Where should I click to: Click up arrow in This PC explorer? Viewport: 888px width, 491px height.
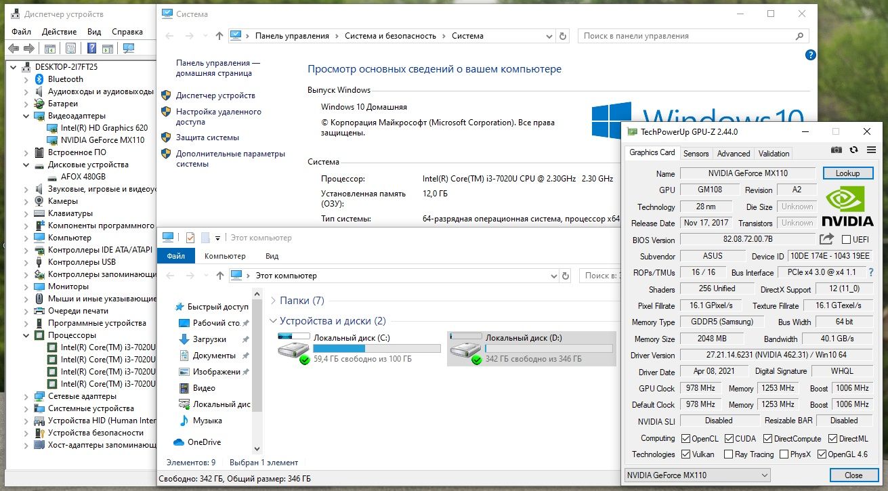(x=219, y=276)
